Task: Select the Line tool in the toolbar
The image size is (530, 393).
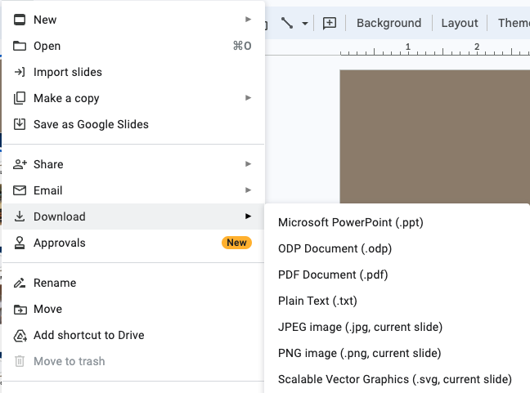Action: pyautogui.click(x=287, y=23)
